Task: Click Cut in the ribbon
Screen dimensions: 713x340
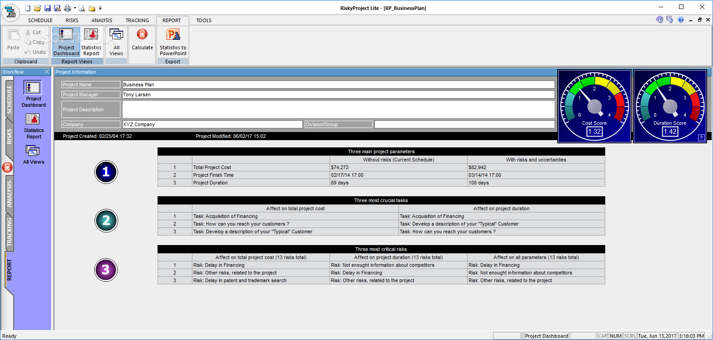Action: tap(33, 32)
